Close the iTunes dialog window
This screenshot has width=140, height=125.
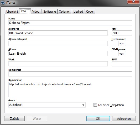[133, 2]
